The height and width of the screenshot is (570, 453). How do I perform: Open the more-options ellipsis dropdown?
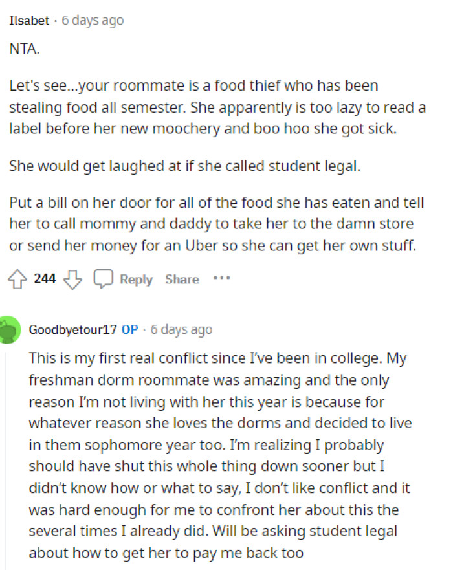click(223, 278)
